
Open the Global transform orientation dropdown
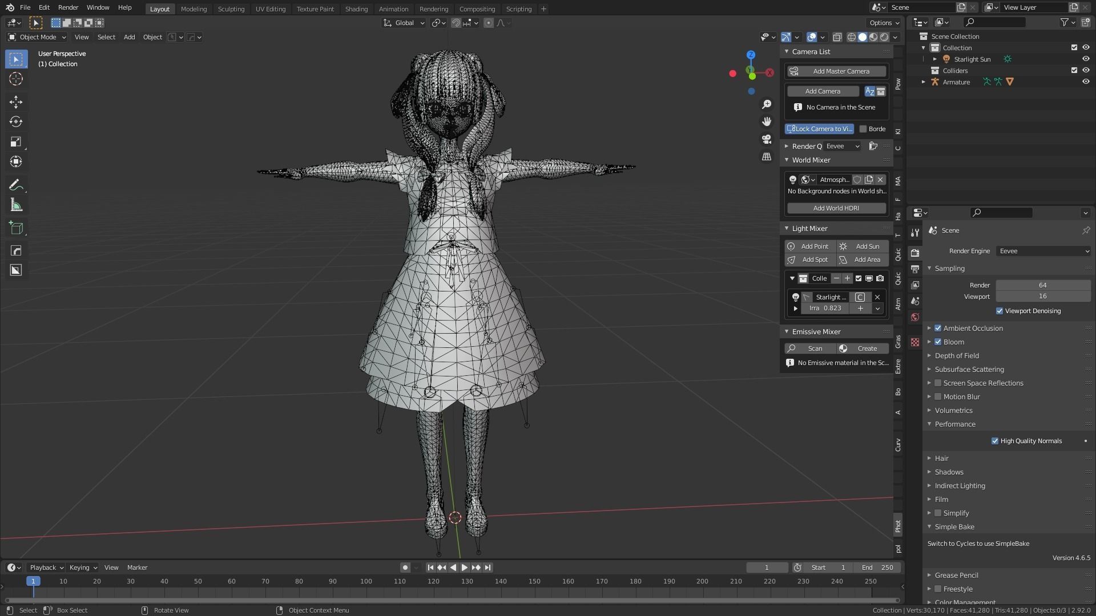tap(404, 23)
